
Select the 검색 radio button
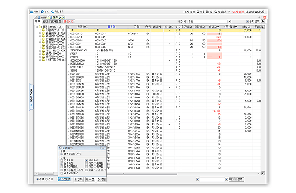point(38,179)
